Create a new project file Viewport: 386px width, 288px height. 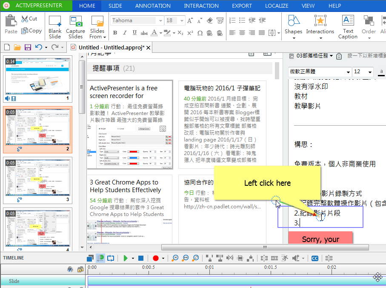pyautogui.click(x=7, y=47)
